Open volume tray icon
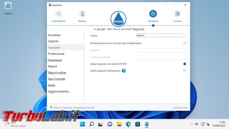The height and width of the screenshot is (129, 229). [x=208, y=124]
